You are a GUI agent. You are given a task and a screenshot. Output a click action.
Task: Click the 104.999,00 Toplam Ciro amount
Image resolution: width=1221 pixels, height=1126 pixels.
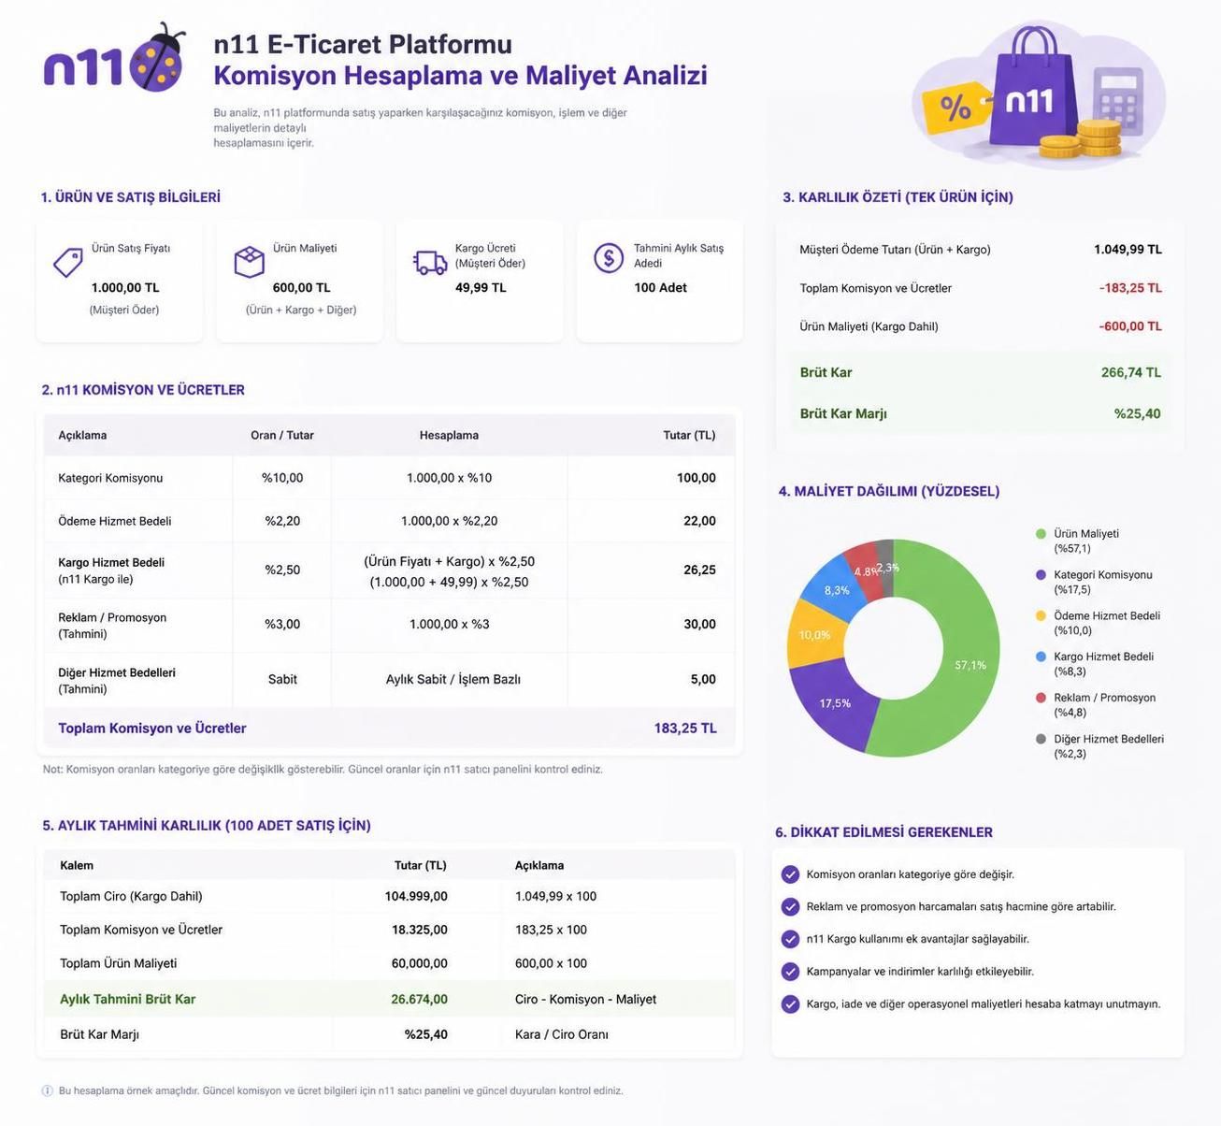click(x=416, y=896)
